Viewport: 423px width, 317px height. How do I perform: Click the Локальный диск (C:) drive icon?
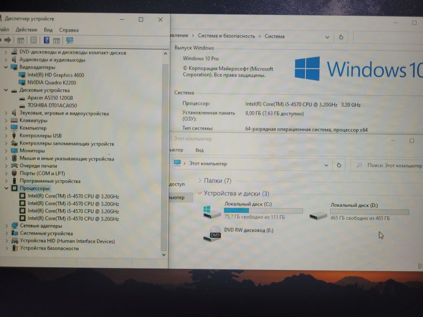coord(212,212)
